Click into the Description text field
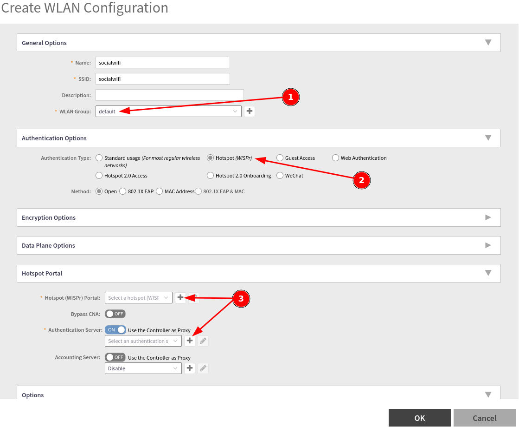Screen dimensions: 519x427 tap(169, 95)
